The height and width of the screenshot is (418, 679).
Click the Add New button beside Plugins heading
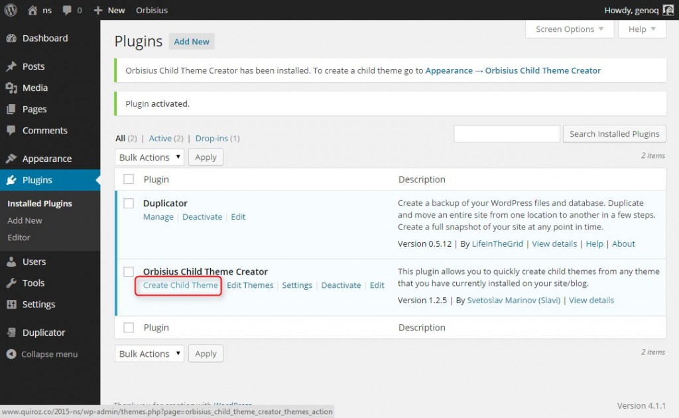(x=192, y=42)
